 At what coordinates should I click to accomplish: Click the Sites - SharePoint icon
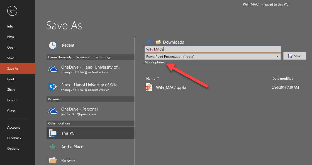point(53,86)
